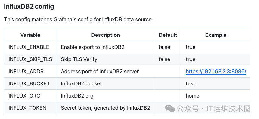The width and height of the screenshot is (259, 119).
Task: Select 'false' default in INFLUX_ENABLE row
Action: pos(165,47)
